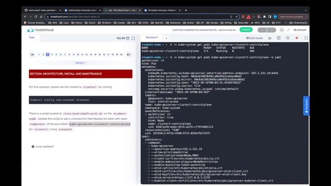Click the Choose Template bookmark

[x=35, y=23]
